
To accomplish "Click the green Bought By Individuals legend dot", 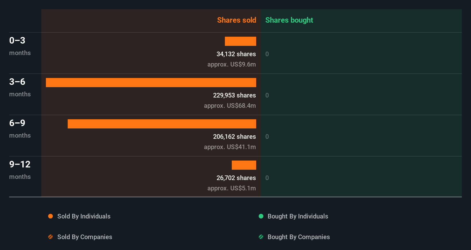I will coord(261,216).
